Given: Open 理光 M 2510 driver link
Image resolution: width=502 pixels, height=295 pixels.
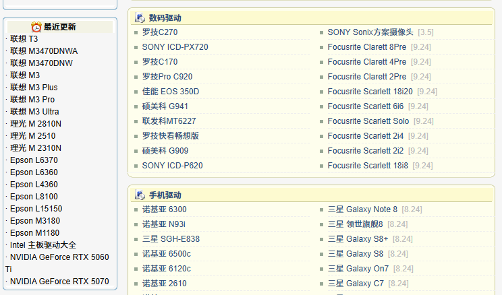Looking at the screenshot, I should coord(32,136).
